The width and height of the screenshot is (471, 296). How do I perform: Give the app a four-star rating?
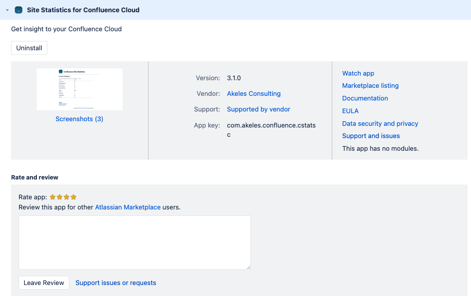pyautogui.click(x=74, y=197)
